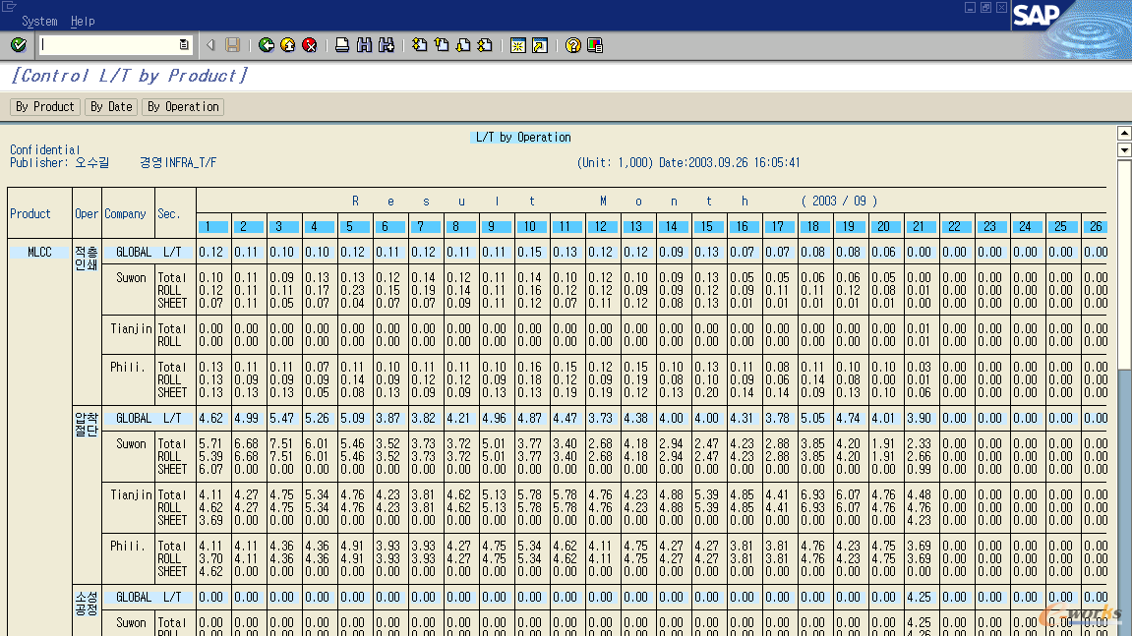This screenshot has height=636, width=1132.
Task: Click the Date:2003.09.26 16:05:41 text
Action: (x=729, y=163)
